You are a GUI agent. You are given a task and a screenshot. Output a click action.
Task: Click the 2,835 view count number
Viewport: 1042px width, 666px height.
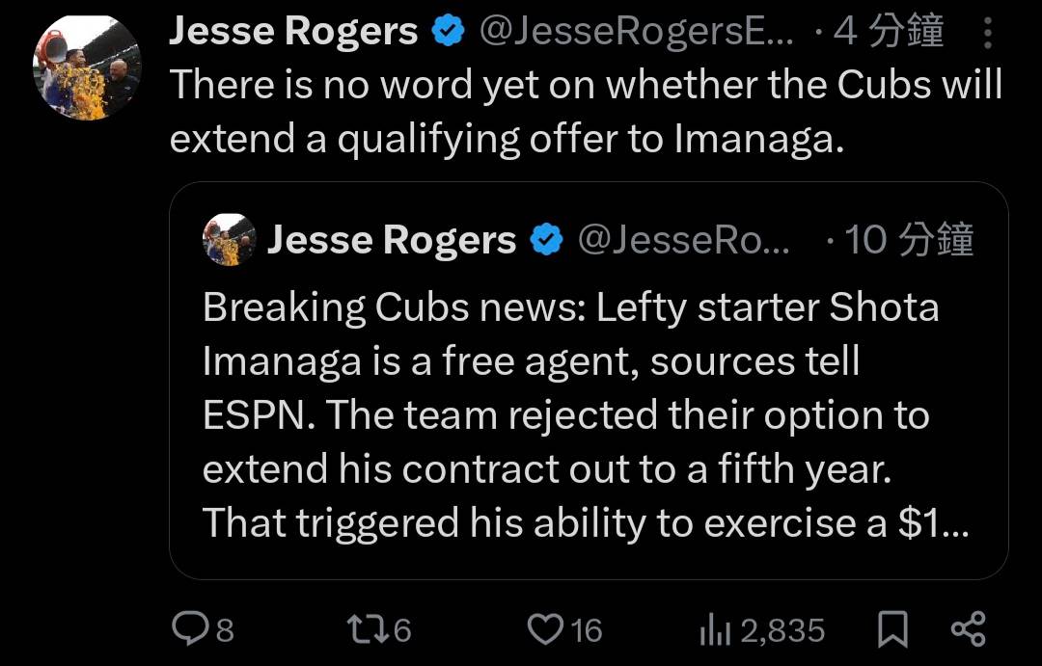coord(782,630)
